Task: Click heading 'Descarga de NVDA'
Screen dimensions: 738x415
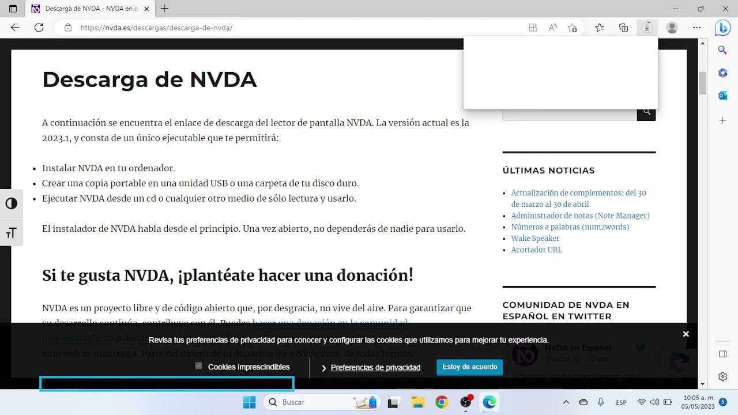Action: [x=149, y=80]
